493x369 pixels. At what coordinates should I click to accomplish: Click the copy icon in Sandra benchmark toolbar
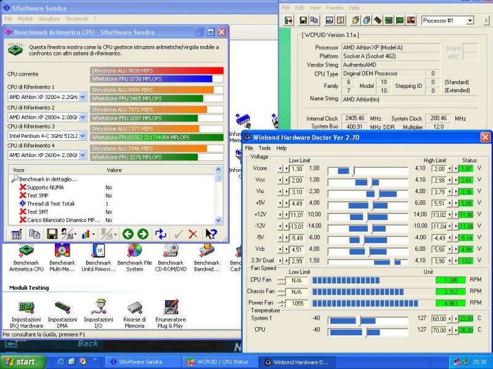pos(35,234)
